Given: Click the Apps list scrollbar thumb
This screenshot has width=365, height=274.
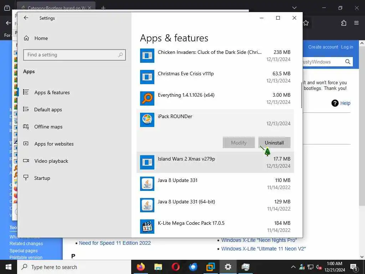Looking at the screenshot, I should [x=302, y=95].
